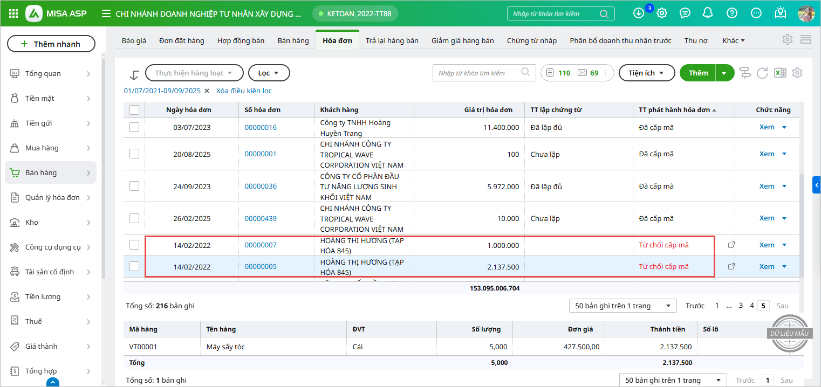The image size is (821, 387).
Task: Open invoice number 00000036 link
Action: 261,186
